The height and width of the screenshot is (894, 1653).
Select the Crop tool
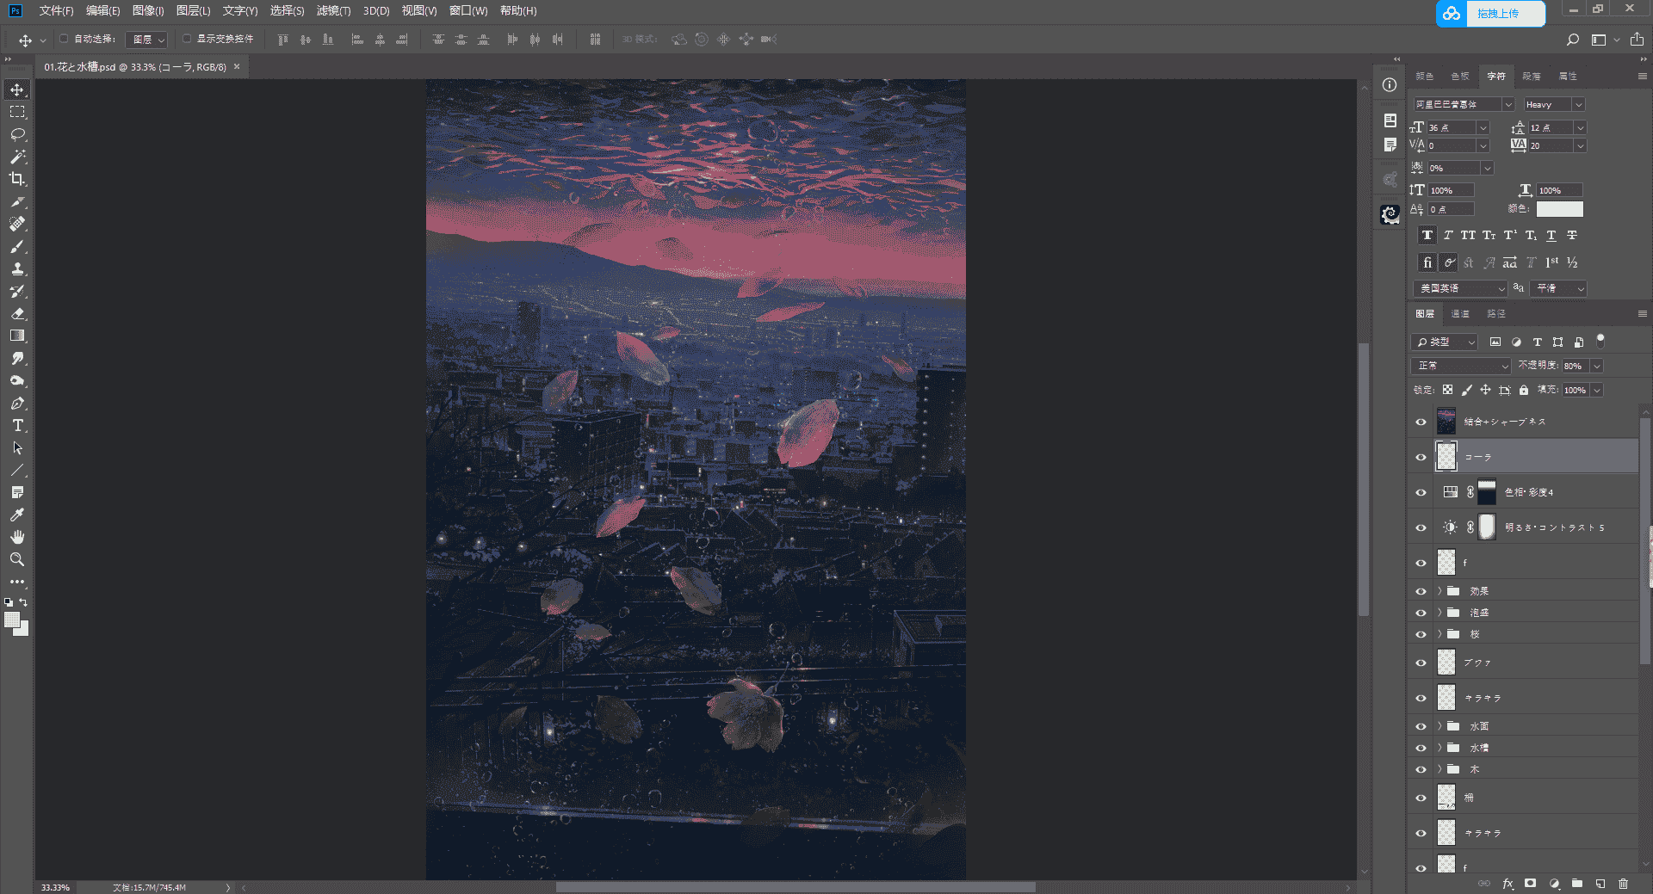[17, 179]
